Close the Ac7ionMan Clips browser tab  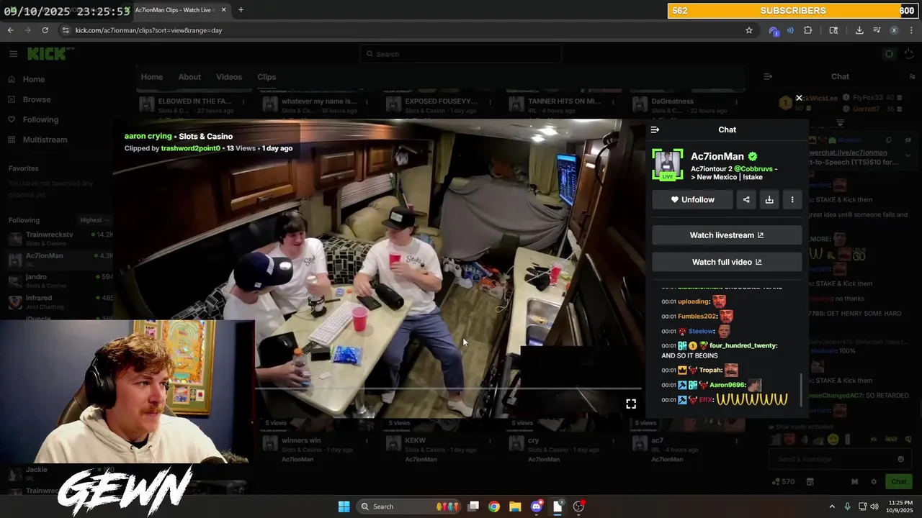point(223,10)
